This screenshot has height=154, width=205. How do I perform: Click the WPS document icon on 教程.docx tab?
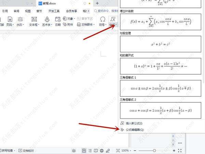click(40, 3)
